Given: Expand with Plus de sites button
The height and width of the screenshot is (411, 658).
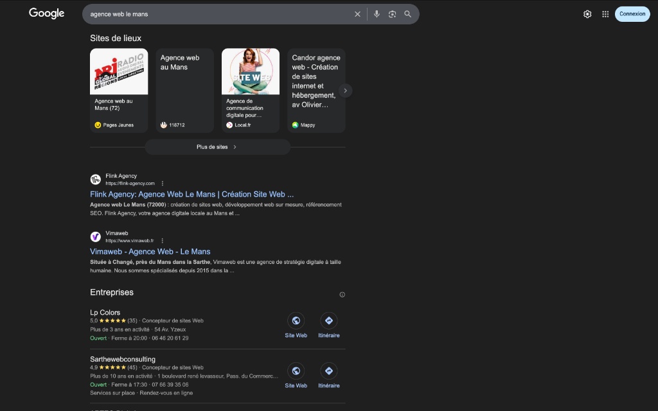Looking at the screenshot, I should coord(217,147).
